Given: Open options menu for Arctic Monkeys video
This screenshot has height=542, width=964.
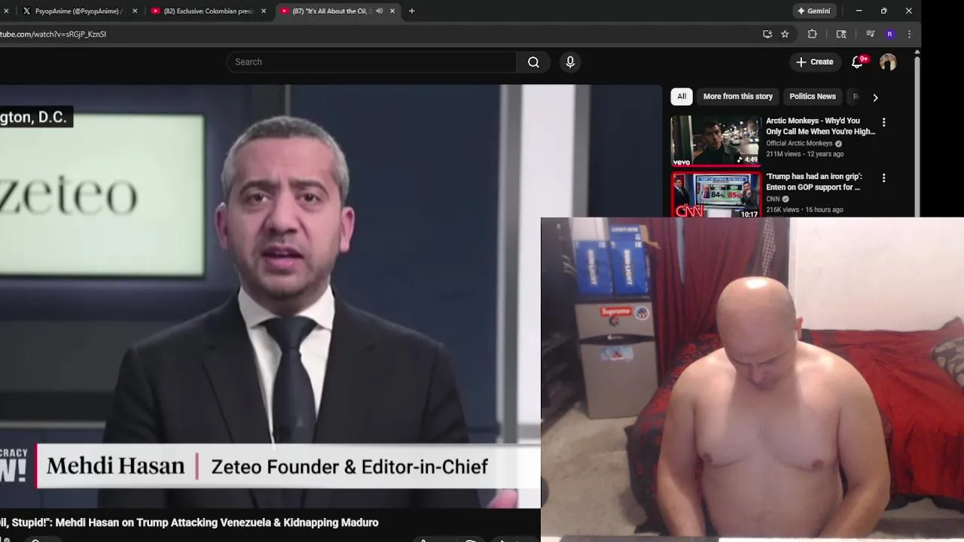Looking at the screenshot, I should [883, 122].
